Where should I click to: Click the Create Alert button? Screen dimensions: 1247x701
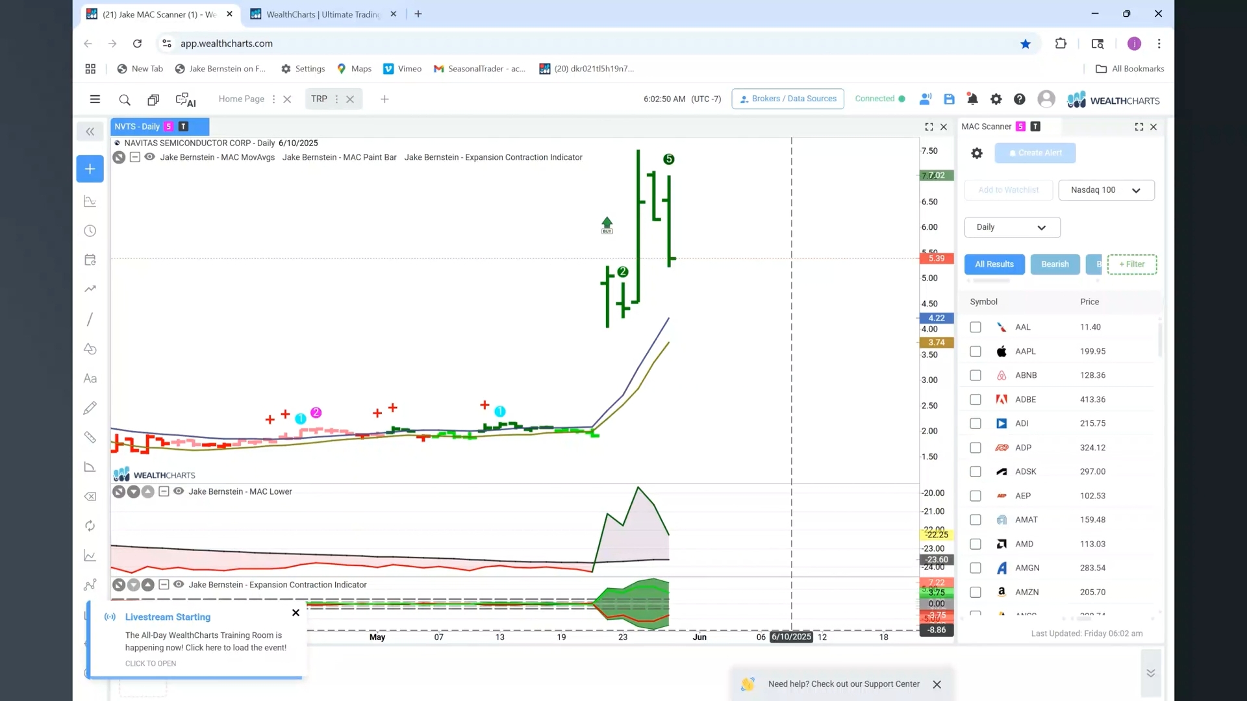pyautogui.click(x=1035, y=153)
